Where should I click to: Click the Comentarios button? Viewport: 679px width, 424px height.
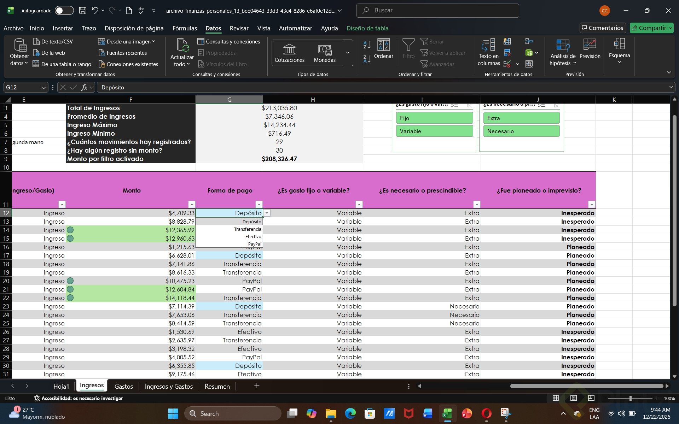coord(603,28)
